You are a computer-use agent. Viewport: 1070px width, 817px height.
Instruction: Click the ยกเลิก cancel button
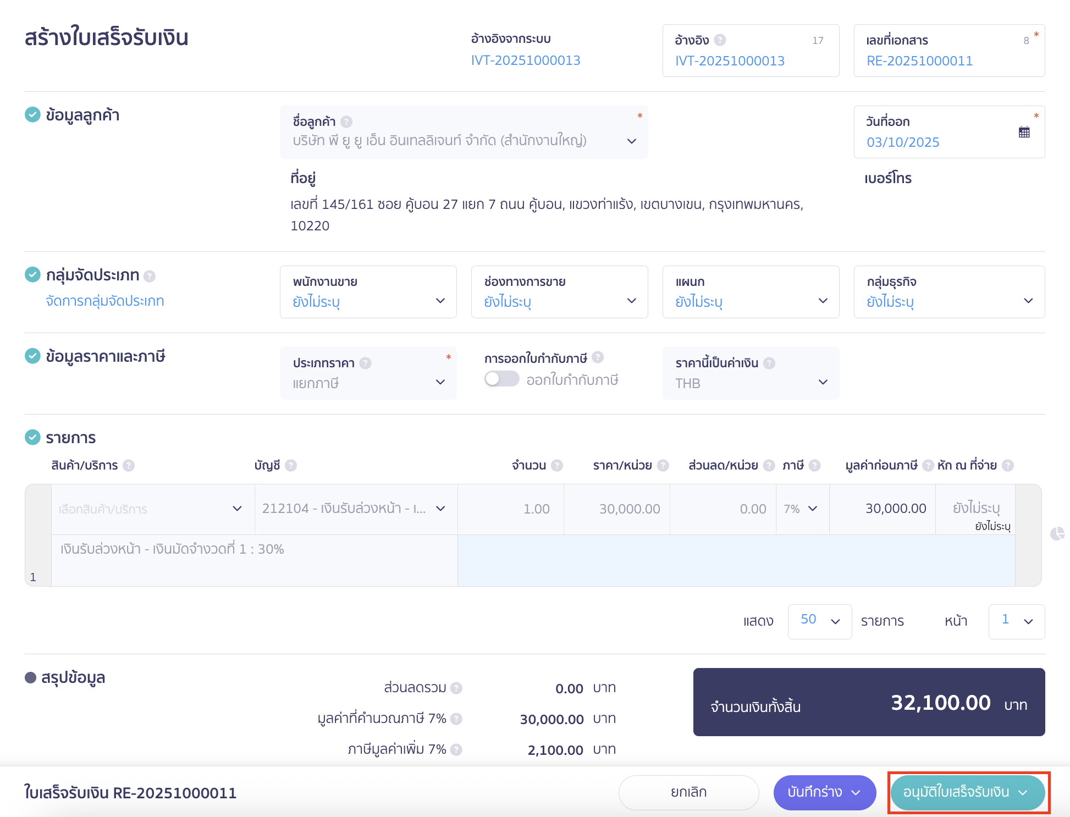tap(688, 792)
